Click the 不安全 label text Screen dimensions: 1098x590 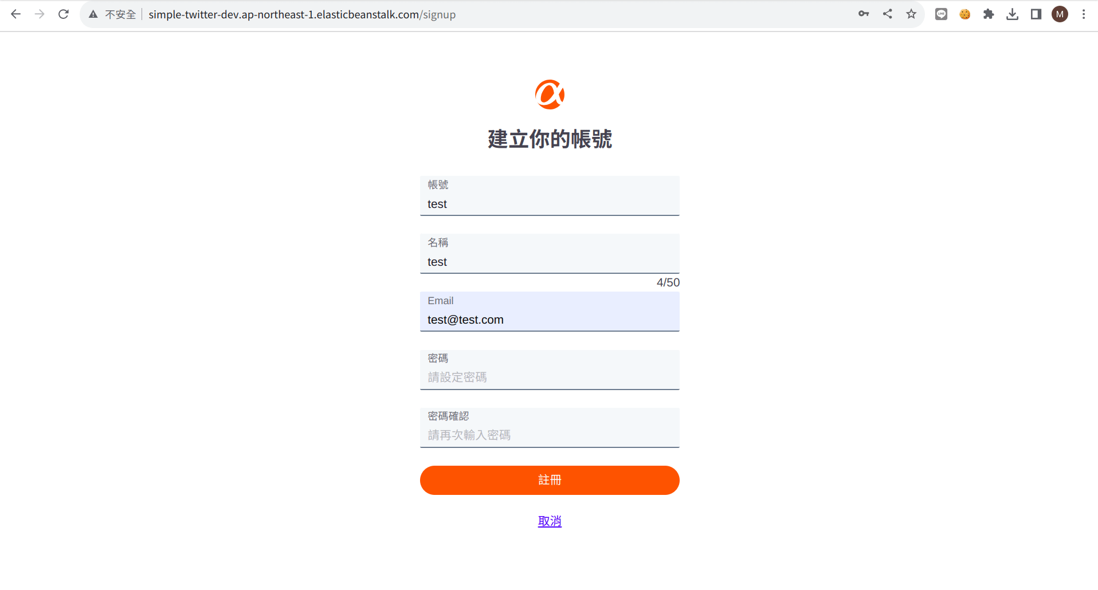(x=120, y=14)
